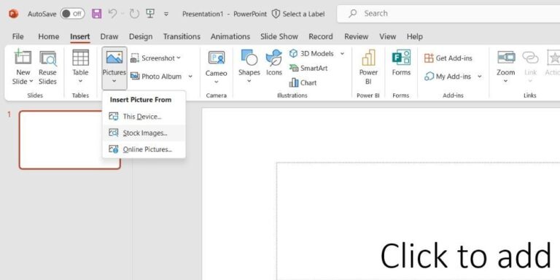Open the Cameo camera tool

pyautogui.click(x=216, y=68)
